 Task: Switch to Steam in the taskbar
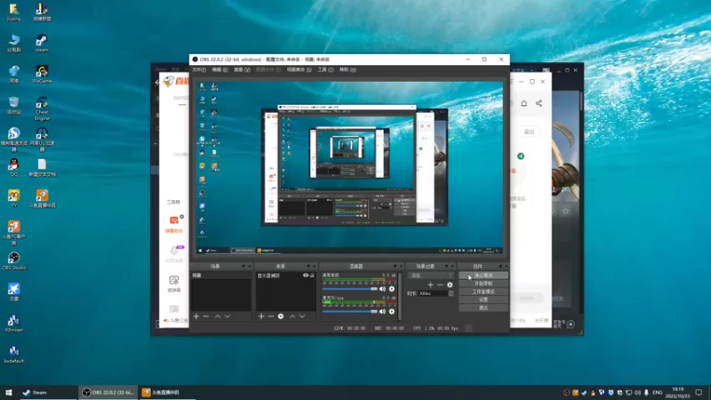[48, 392]
